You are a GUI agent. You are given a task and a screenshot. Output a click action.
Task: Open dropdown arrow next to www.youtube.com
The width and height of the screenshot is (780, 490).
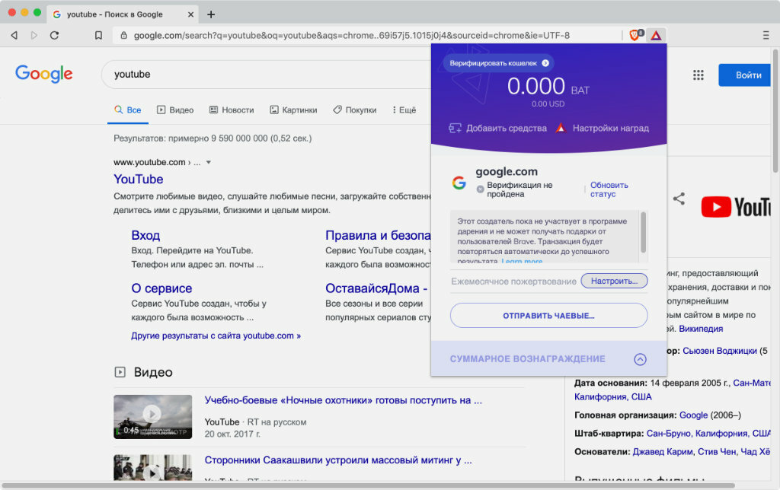pyautogui.click(x=209, y=163)
